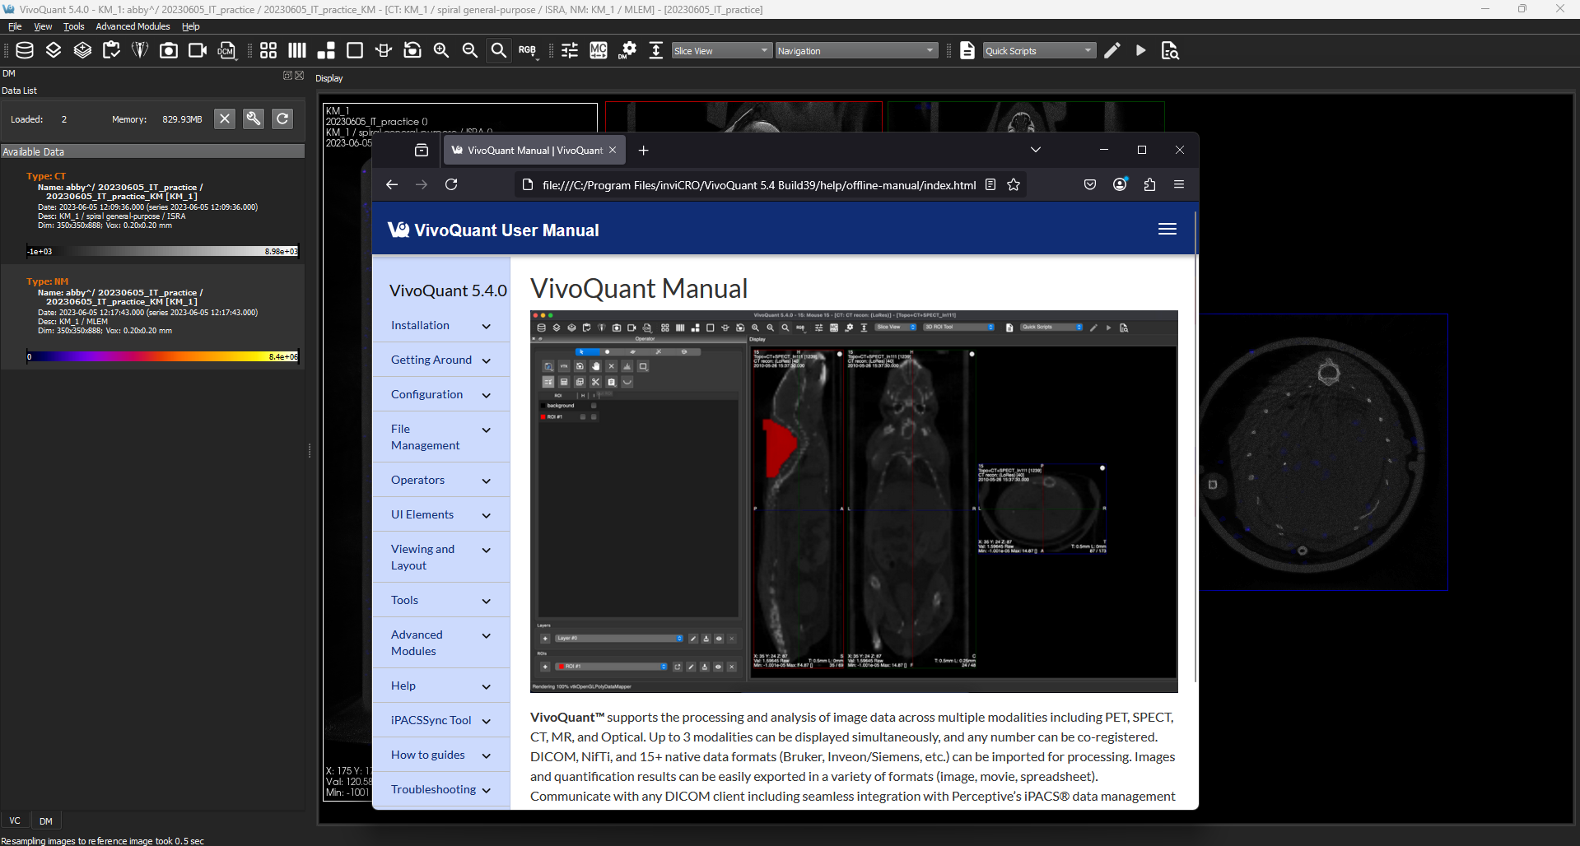Open the Tools menu
The height and width of the screenshot is (846, 1580).
click(x=74, y=26)
